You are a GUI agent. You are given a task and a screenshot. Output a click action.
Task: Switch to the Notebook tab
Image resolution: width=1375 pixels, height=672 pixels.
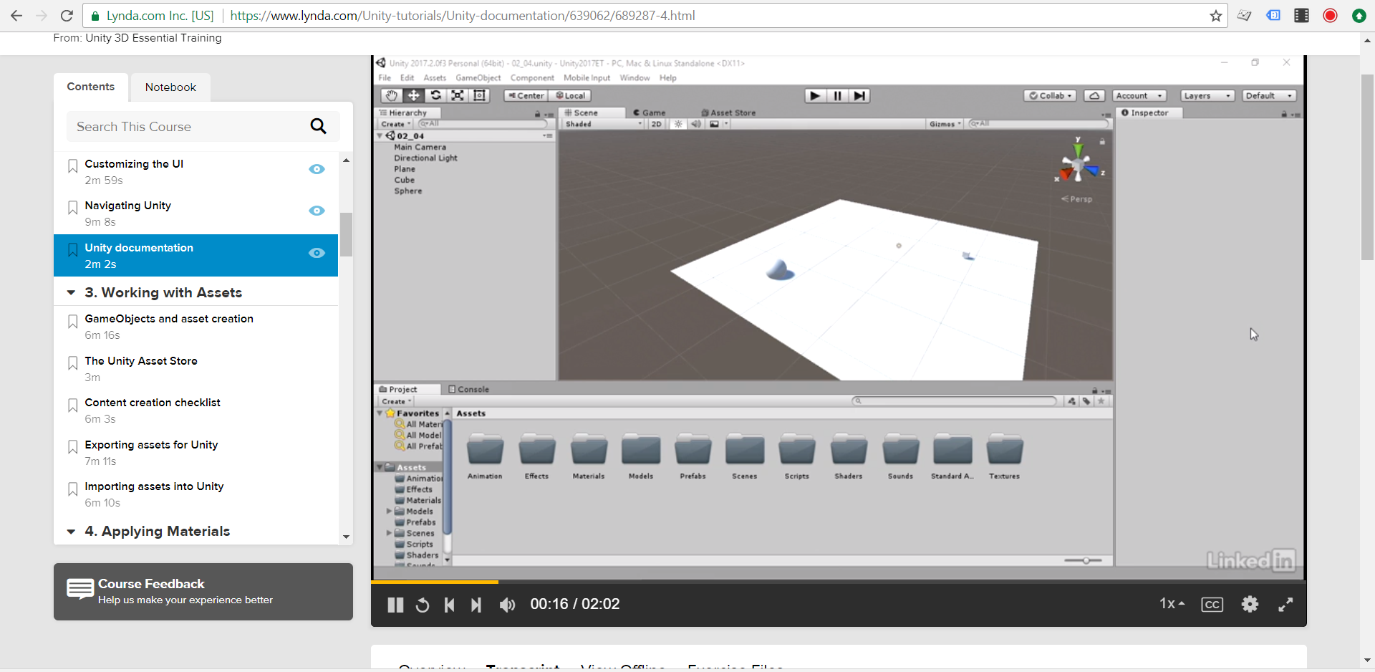pyautogui.click(x=170, y=87)
